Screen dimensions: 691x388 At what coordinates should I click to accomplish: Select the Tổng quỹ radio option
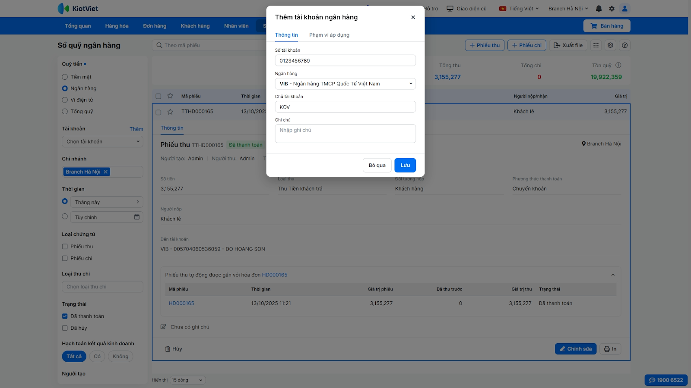click(x=65, y=112)
